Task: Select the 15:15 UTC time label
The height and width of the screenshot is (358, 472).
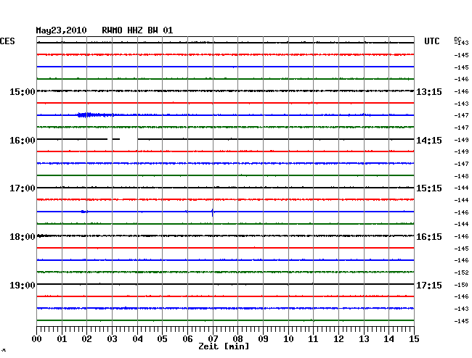Action: point(429,188)
